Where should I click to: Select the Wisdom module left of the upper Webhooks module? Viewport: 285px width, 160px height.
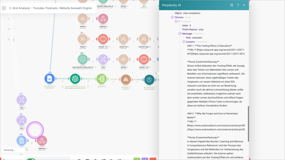point(83,19)
